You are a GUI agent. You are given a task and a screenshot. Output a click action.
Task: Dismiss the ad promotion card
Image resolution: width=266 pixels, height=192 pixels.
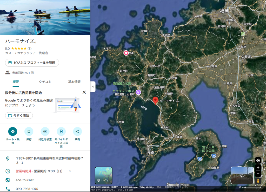click(x=84, y=92)
